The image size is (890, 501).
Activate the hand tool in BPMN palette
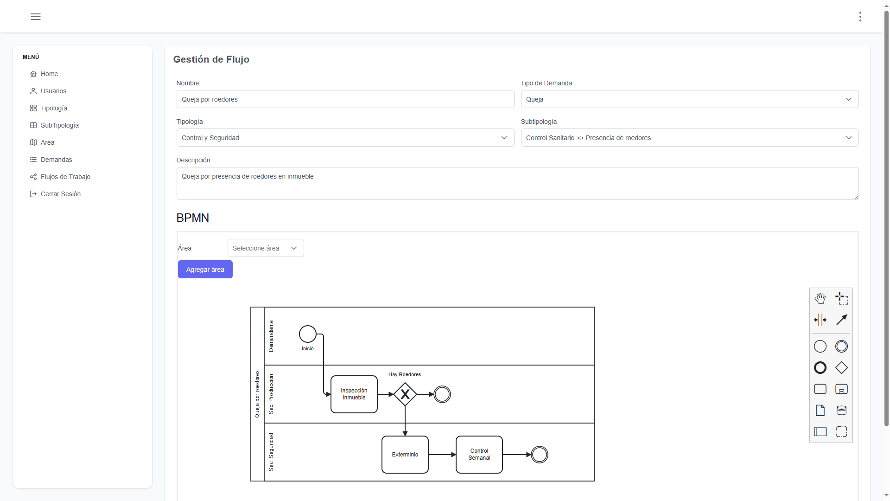820,298
